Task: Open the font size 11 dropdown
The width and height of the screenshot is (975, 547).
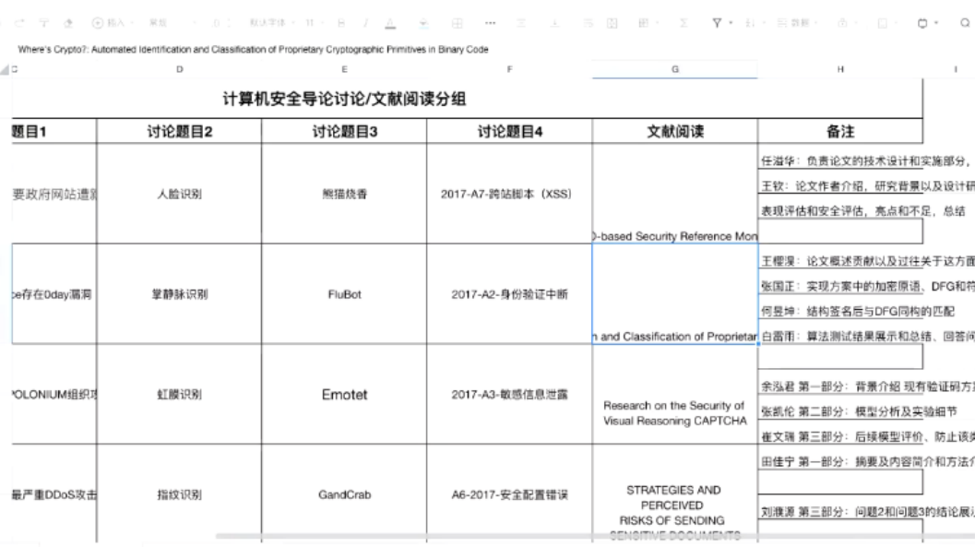Action: click(x=313, y=20)
